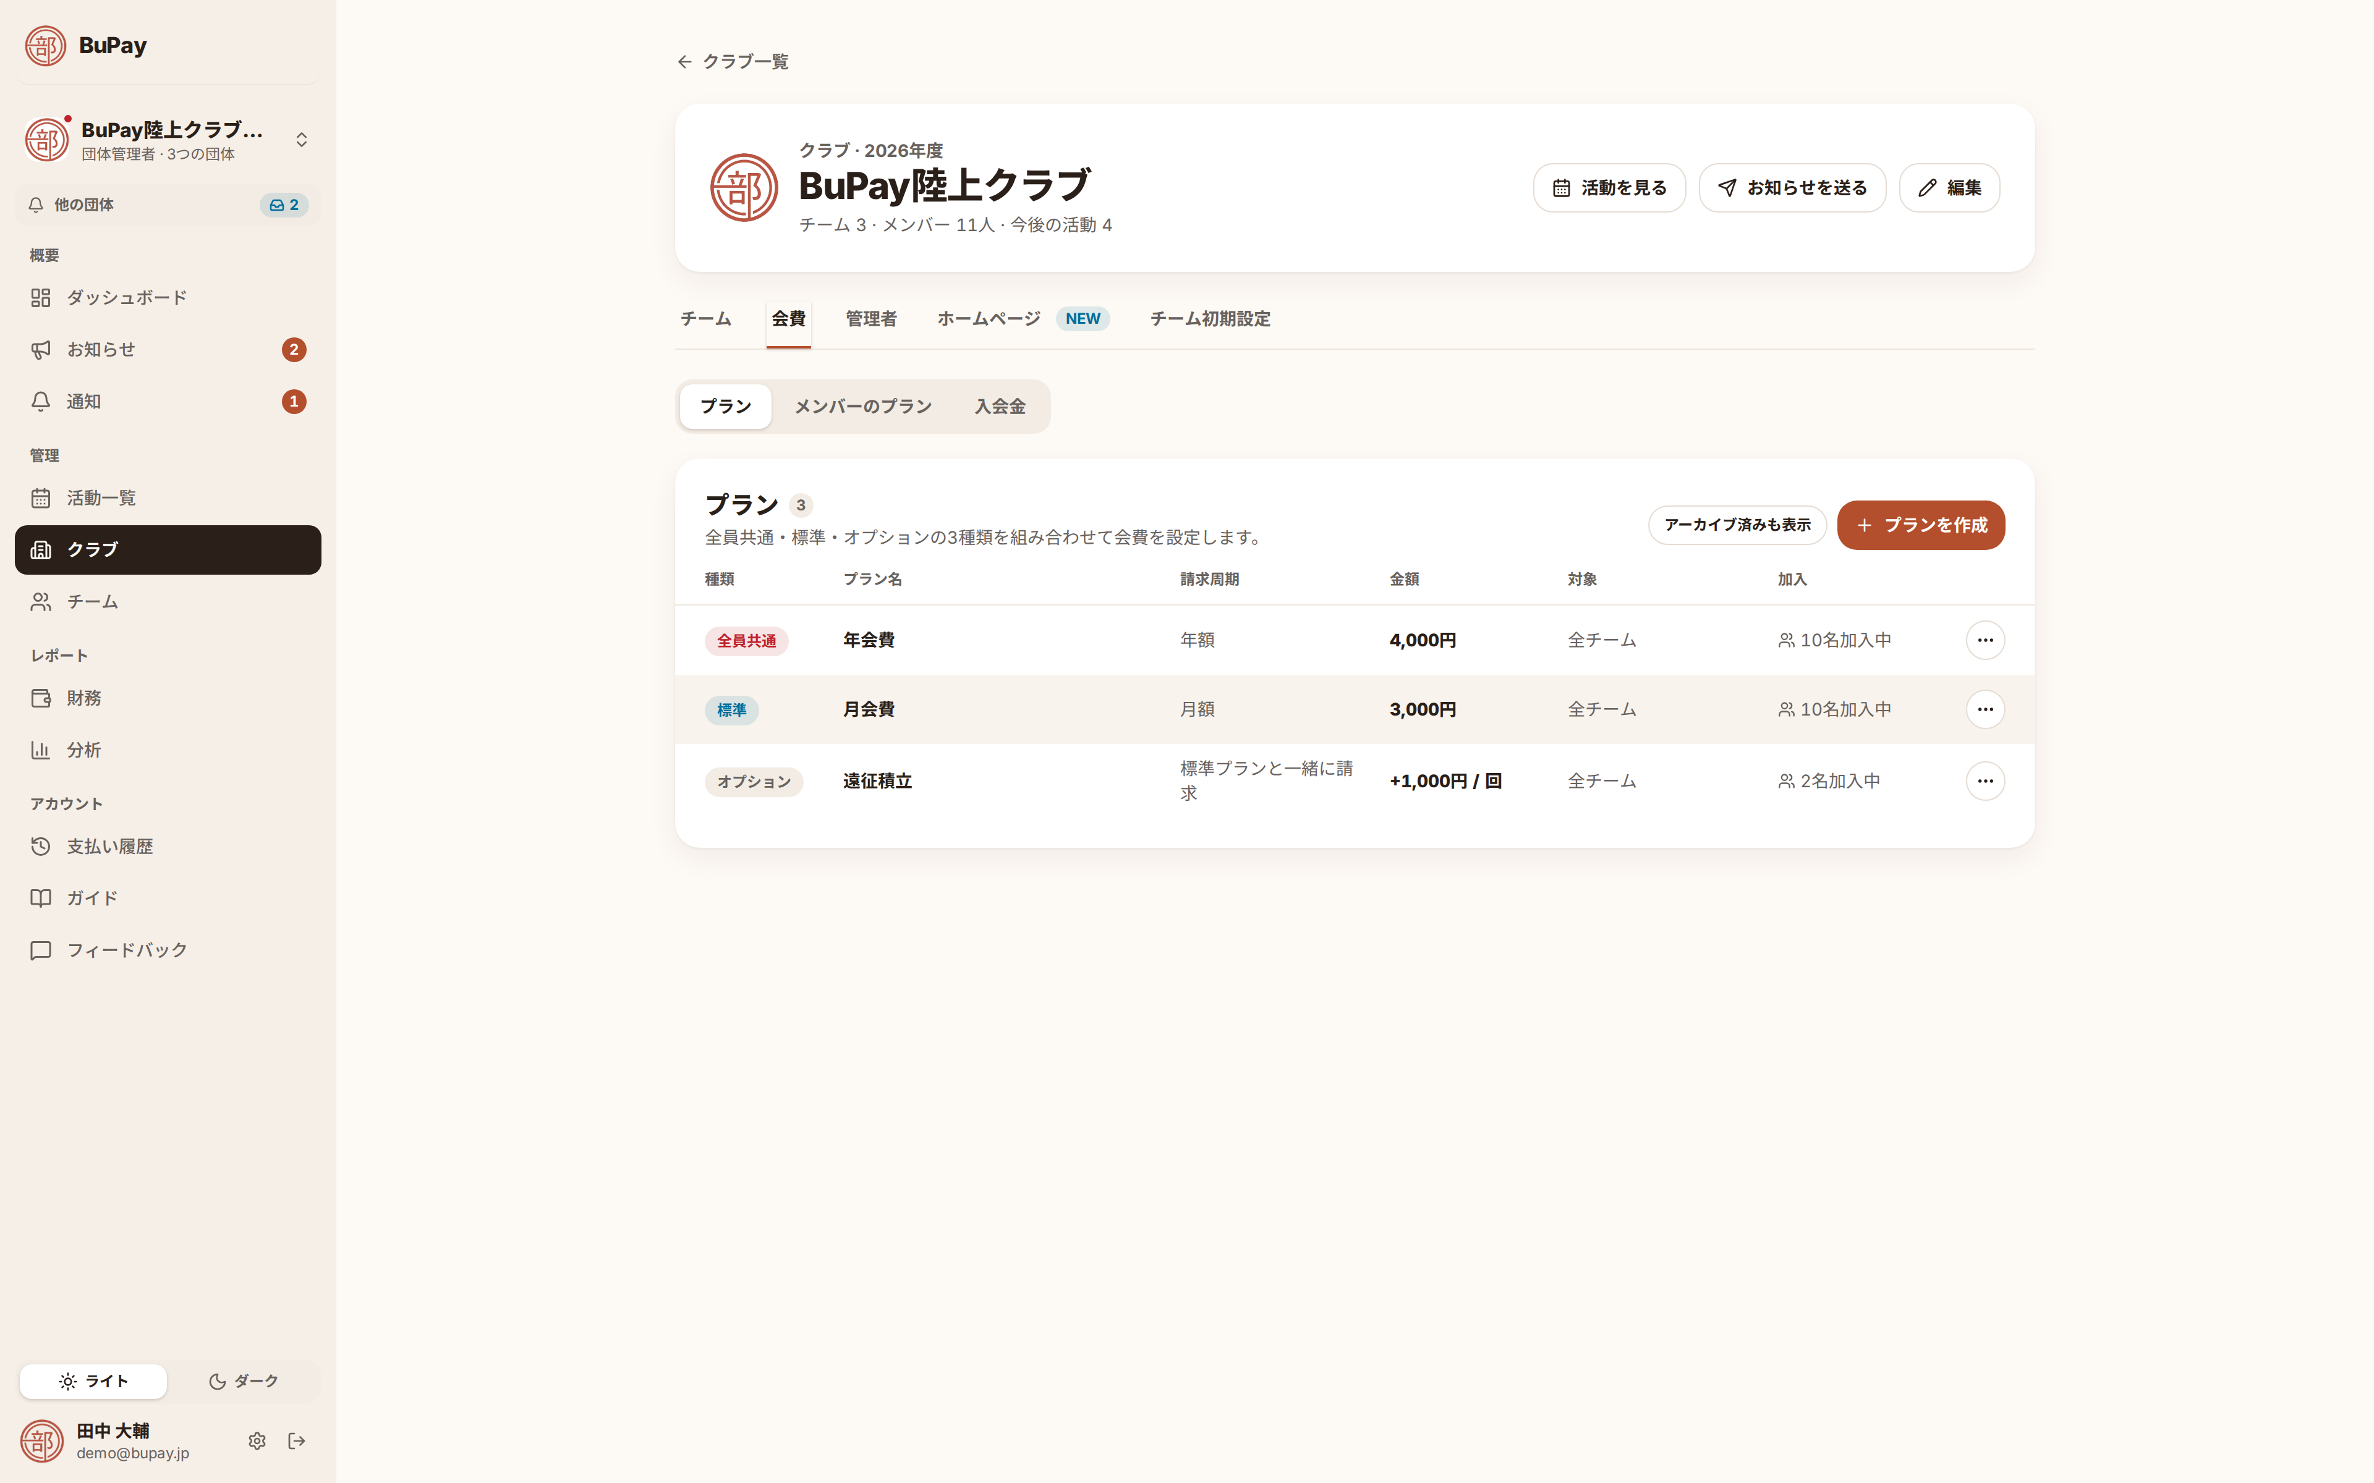Toggle アーカイブ済みも表示
This screenshot has height=1483, width=2374.
click(1737, 525)
